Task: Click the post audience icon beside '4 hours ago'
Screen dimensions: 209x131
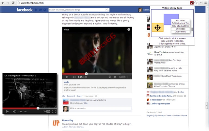Action: coord(96,96)
